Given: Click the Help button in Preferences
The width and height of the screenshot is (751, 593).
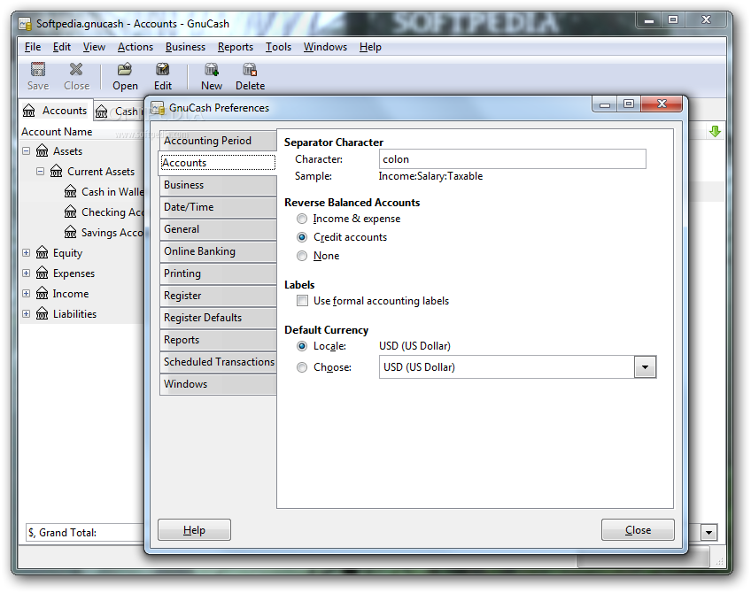Looking at the screenshot, I should pyautogui.click(x=194, y=530).
